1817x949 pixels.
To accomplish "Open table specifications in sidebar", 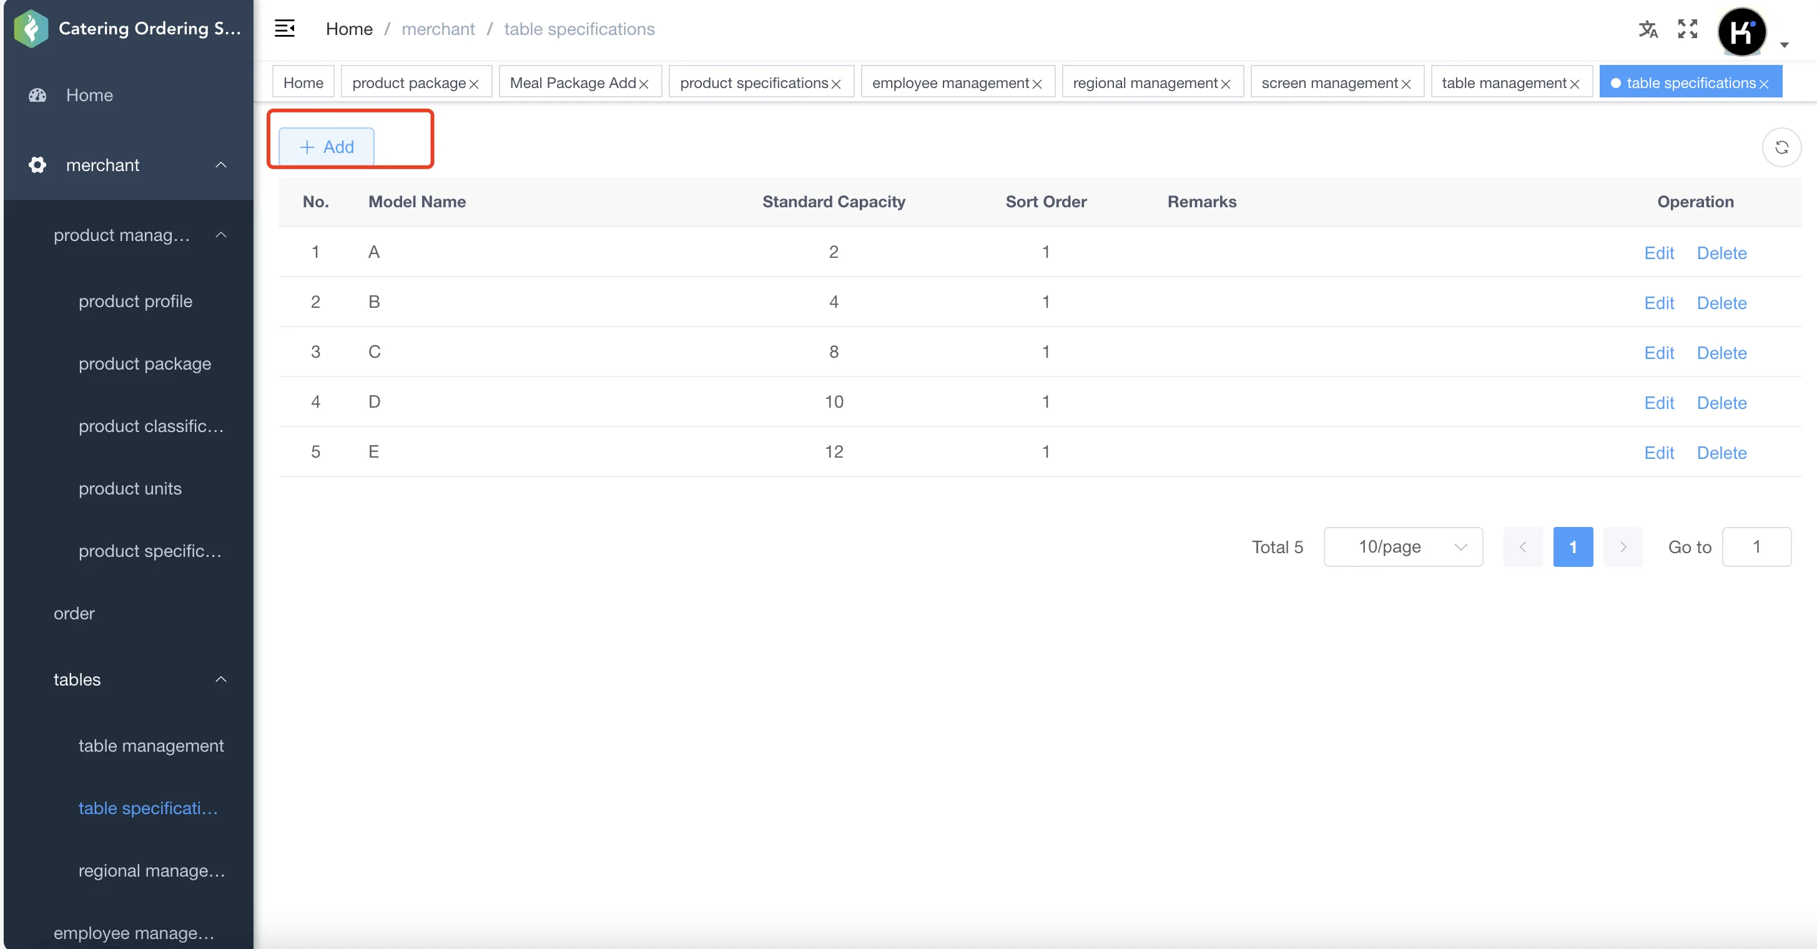I will 148,809.
